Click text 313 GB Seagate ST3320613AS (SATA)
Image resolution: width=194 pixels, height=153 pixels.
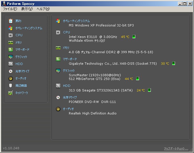coord(101,90)
